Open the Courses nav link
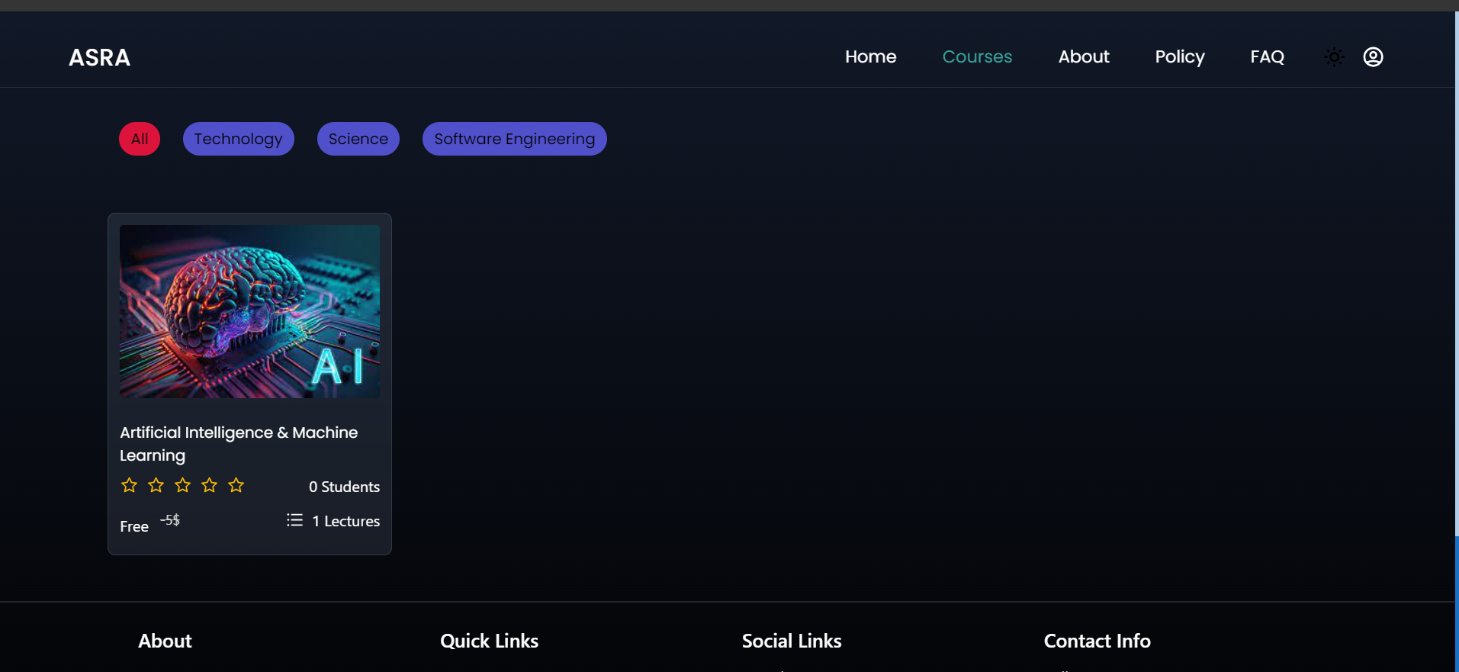Image resolution: width=1459 pixels, height=672 pixels. 977,56
